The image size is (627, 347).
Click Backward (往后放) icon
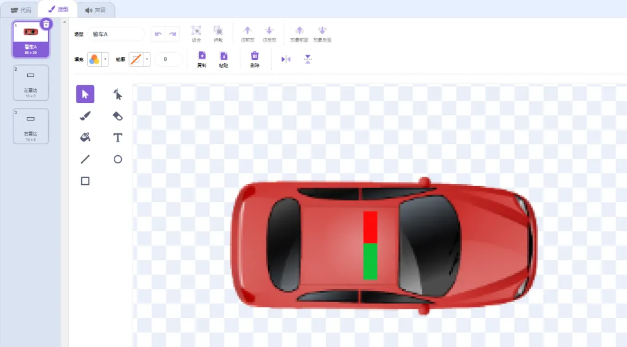269,31
